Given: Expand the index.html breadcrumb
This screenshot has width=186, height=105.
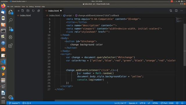Looking at the screenshot, I should (54, 15).
